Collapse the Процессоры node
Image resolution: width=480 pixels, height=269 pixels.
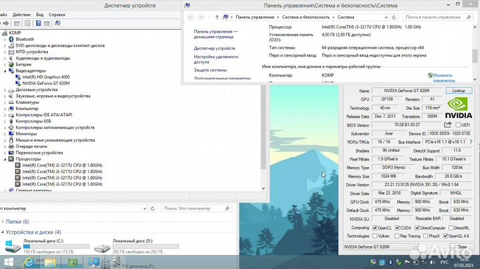tap(5, 159)
